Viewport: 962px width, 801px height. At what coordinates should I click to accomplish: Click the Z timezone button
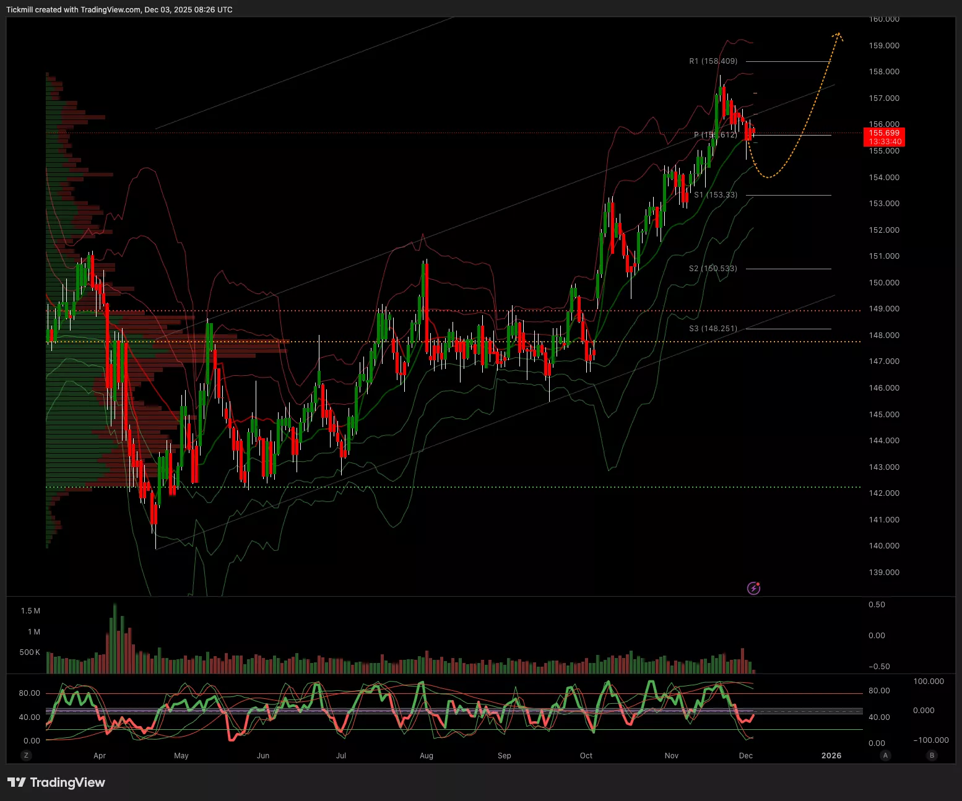(x=26, y=755)
